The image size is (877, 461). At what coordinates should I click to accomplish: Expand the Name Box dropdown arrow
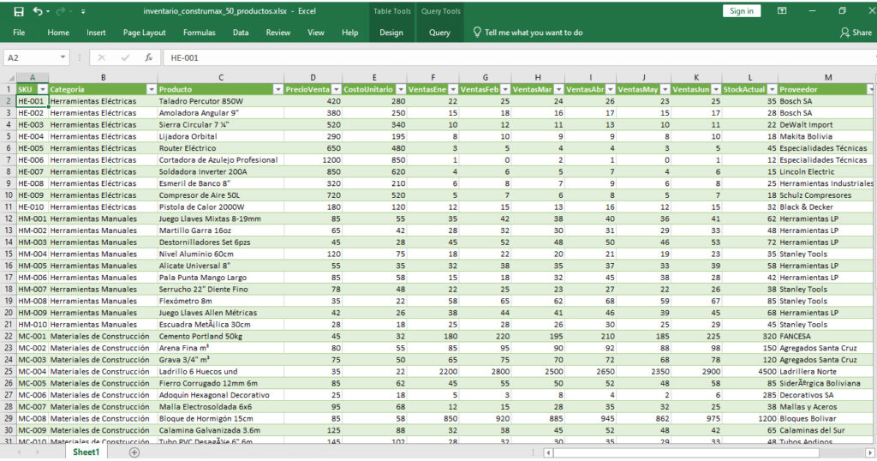63,57
